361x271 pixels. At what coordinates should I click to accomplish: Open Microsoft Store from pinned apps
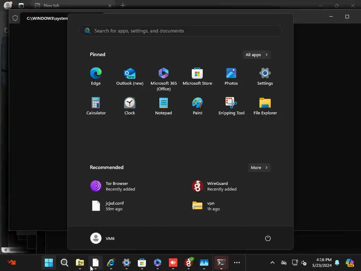point(197,77)
